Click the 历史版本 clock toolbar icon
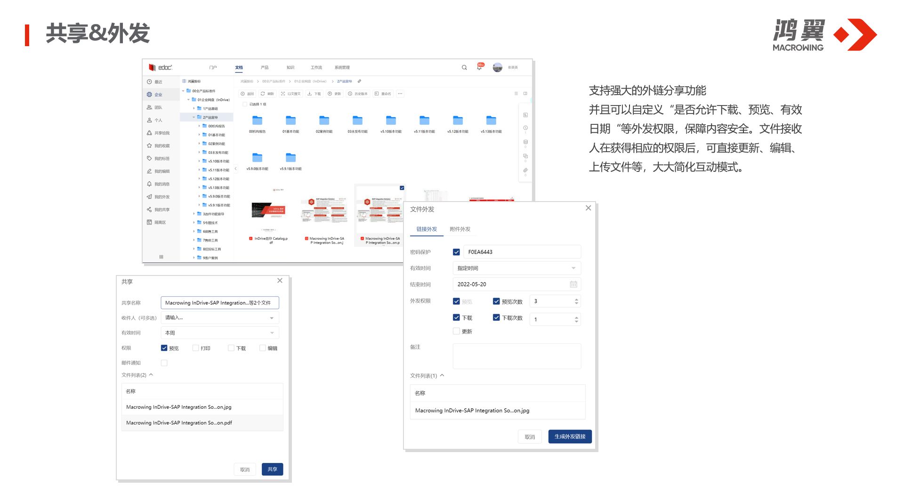Image resolution: width=904 pixels, height=486 pixels. pyautogui.click(x=350, y=94)
